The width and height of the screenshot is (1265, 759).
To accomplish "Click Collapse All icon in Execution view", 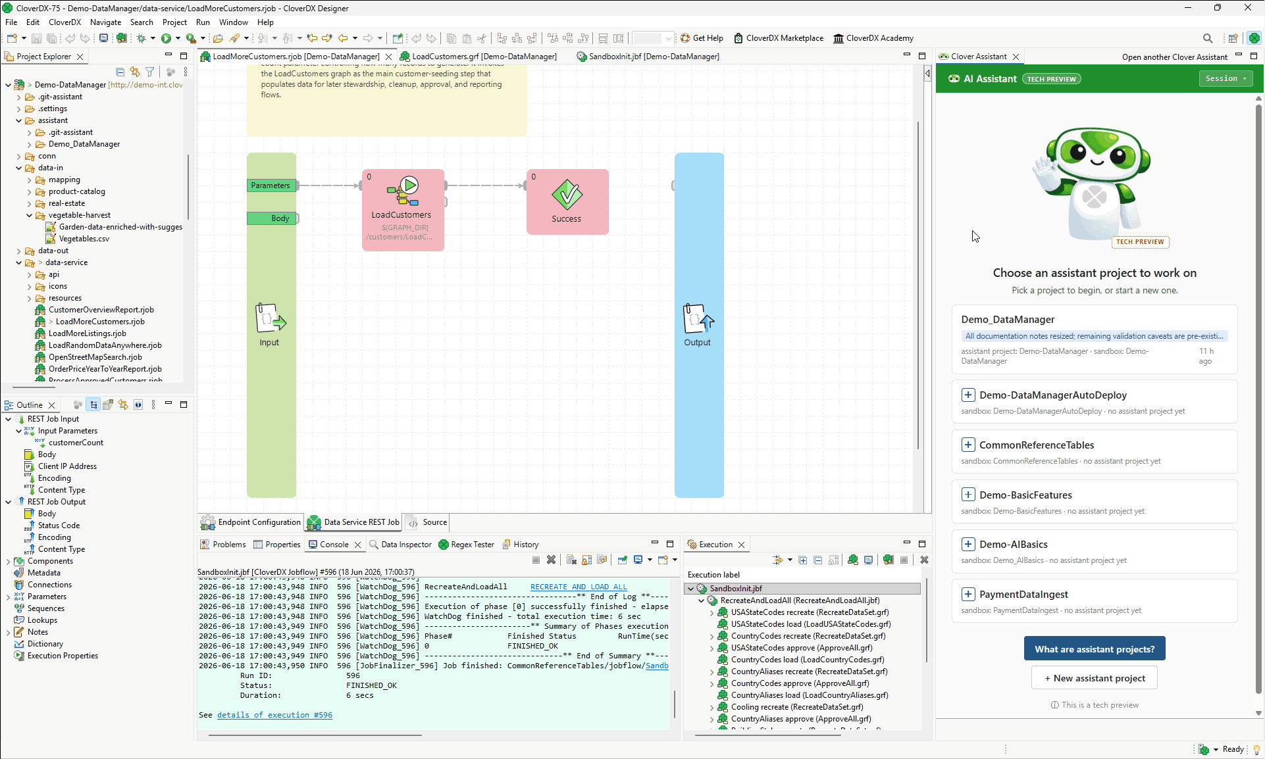I will coord(818,560).
